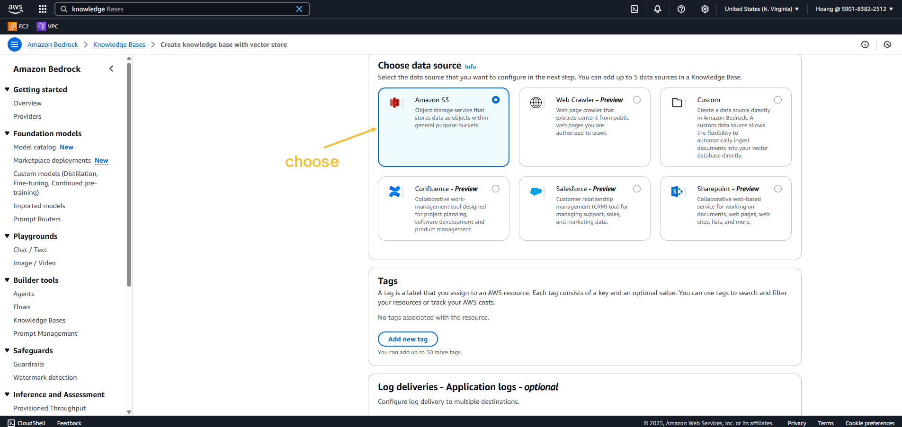The image size is (902, 427).
Task: Select the Confluence radio button
Action: point(496,189)
